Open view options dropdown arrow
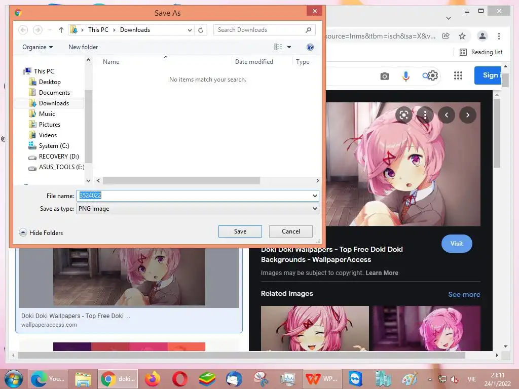 [289, 47]
